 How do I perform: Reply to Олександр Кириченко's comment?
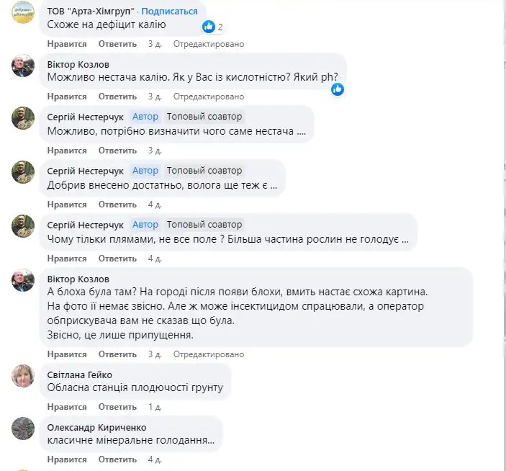point(112,458)
